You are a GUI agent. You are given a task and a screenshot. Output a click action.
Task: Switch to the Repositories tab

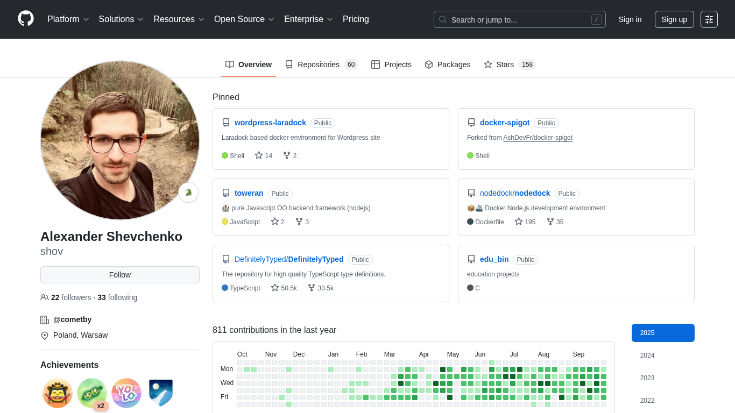[321, 65]
